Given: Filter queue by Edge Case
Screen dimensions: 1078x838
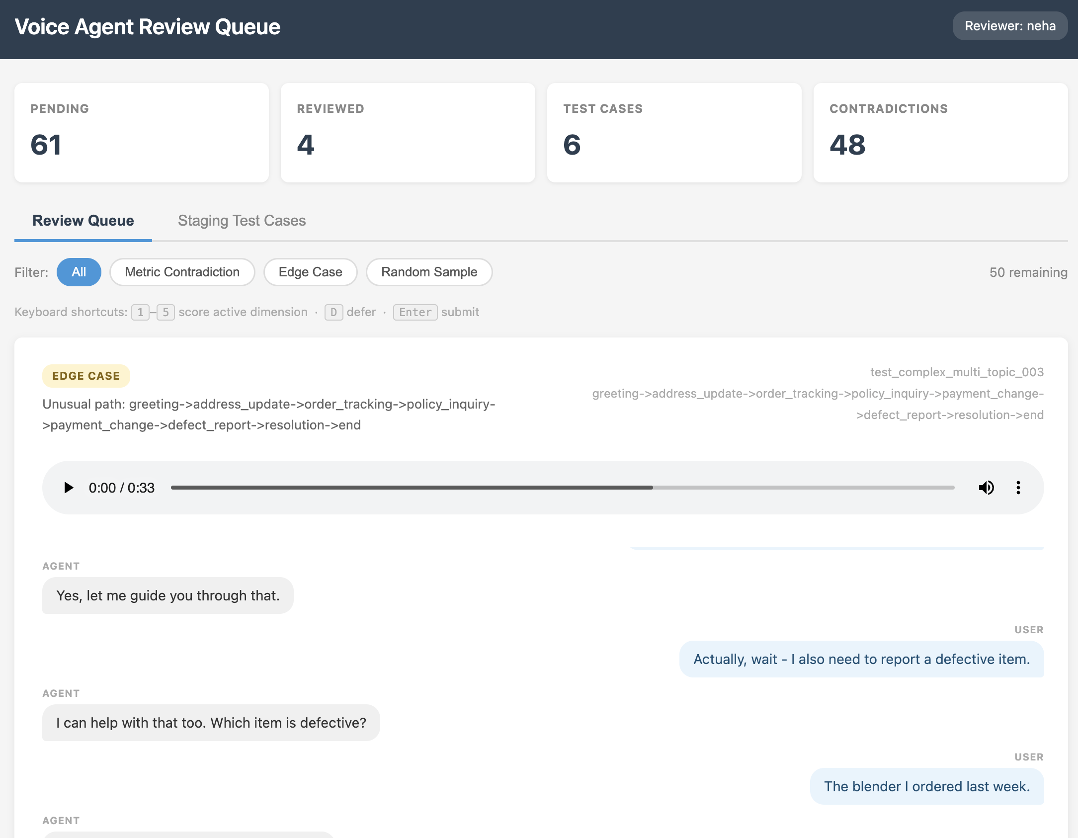Looking at the screenshot, I should coord(311,272).
